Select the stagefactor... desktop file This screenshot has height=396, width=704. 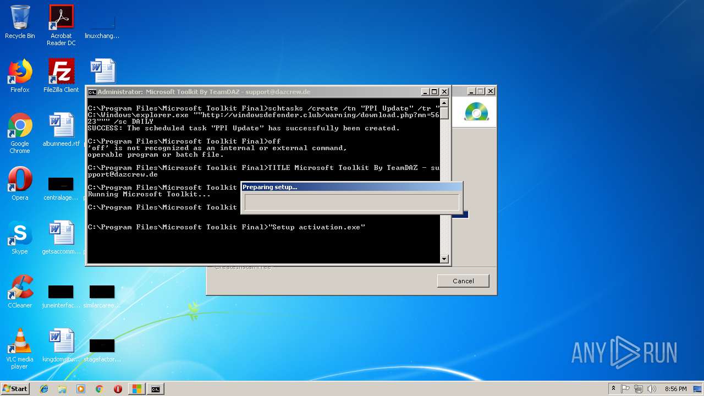102,350
